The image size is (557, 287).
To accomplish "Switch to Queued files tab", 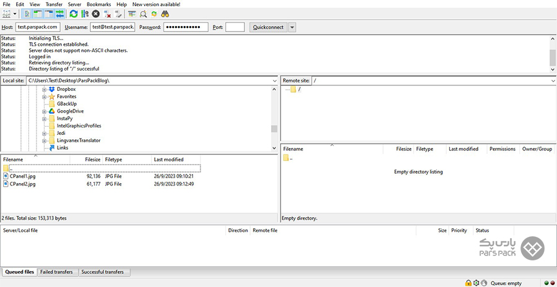I will coord(20,272).
